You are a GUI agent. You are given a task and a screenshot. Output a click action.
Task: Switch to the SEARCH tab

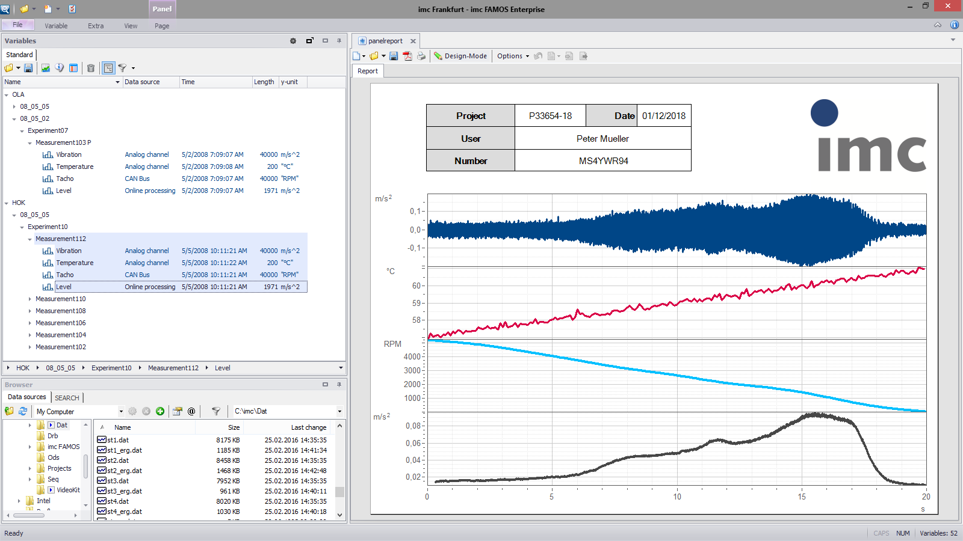click(67, 397)
